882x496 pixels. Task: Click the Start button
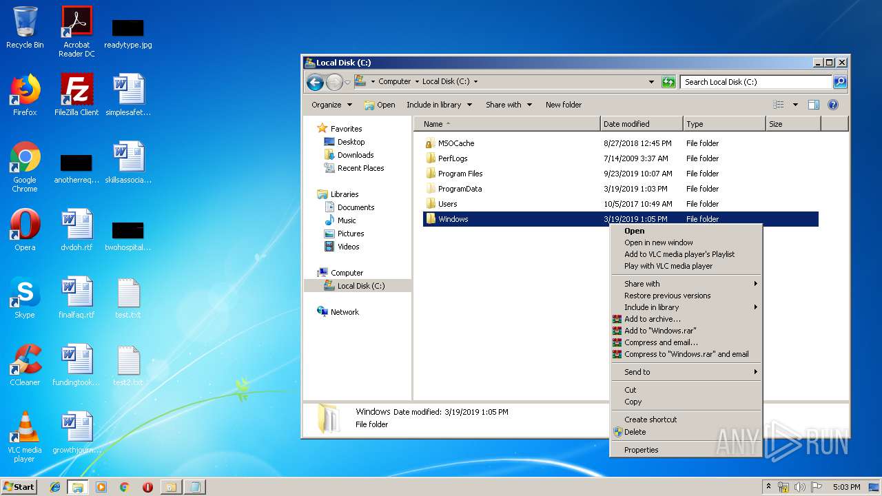click(19, 487)
